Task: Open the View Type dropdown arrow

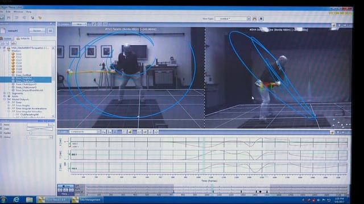Action: pos(249,19)
